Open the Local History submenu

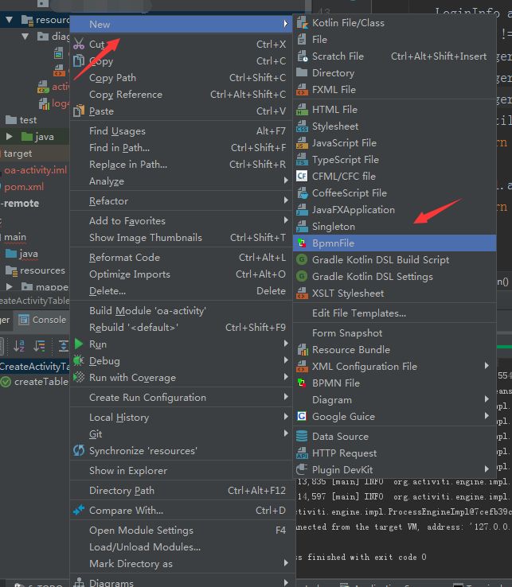181,417
